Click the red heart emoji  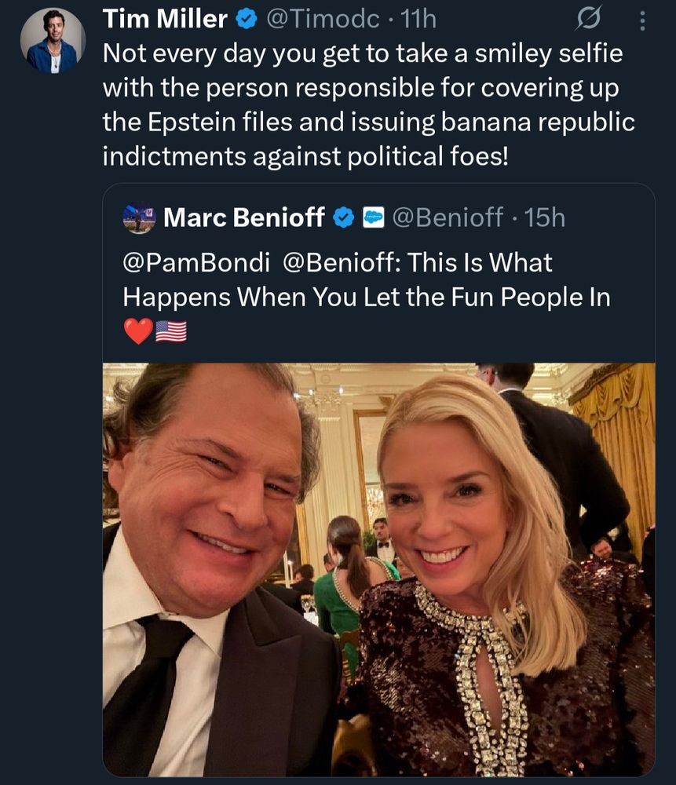click(x=138, y=331)
